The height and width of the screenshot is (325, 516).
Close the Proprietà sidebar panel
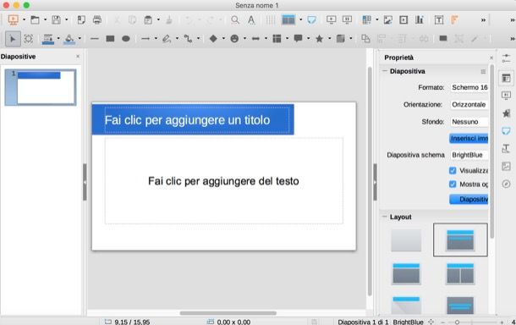[x=491, y=58]
